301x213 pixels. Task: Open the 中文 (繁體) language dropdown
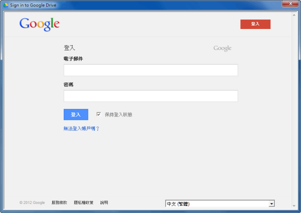pos(220,203)
